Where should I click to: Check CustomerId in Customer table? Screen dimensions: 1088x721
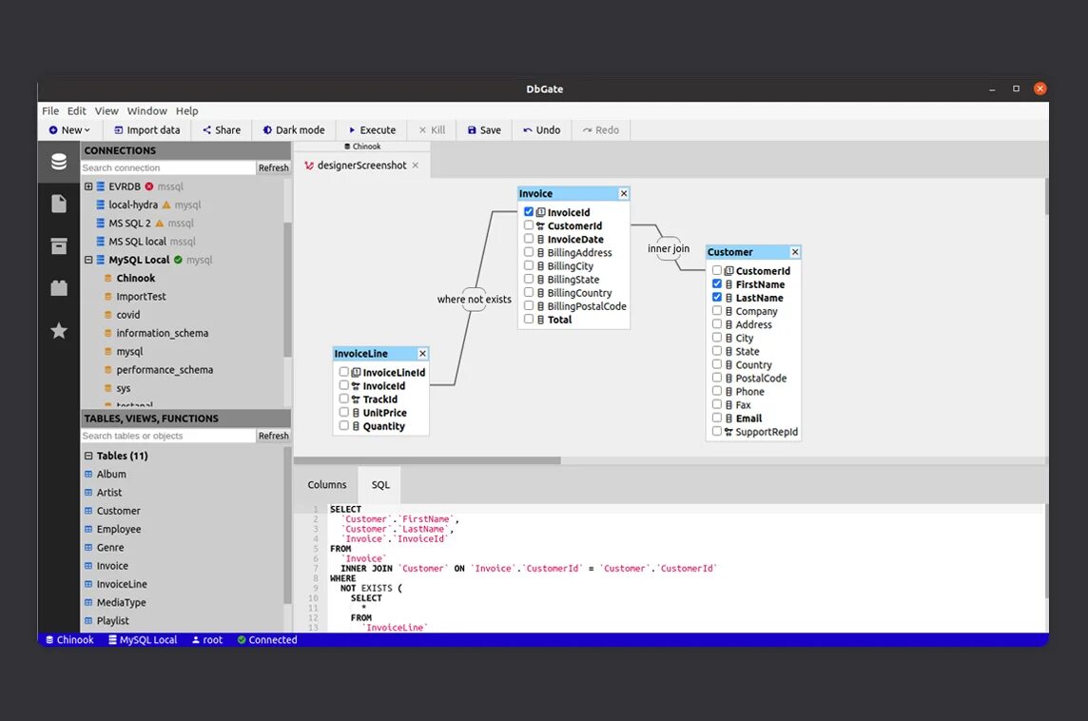(717, 270)
